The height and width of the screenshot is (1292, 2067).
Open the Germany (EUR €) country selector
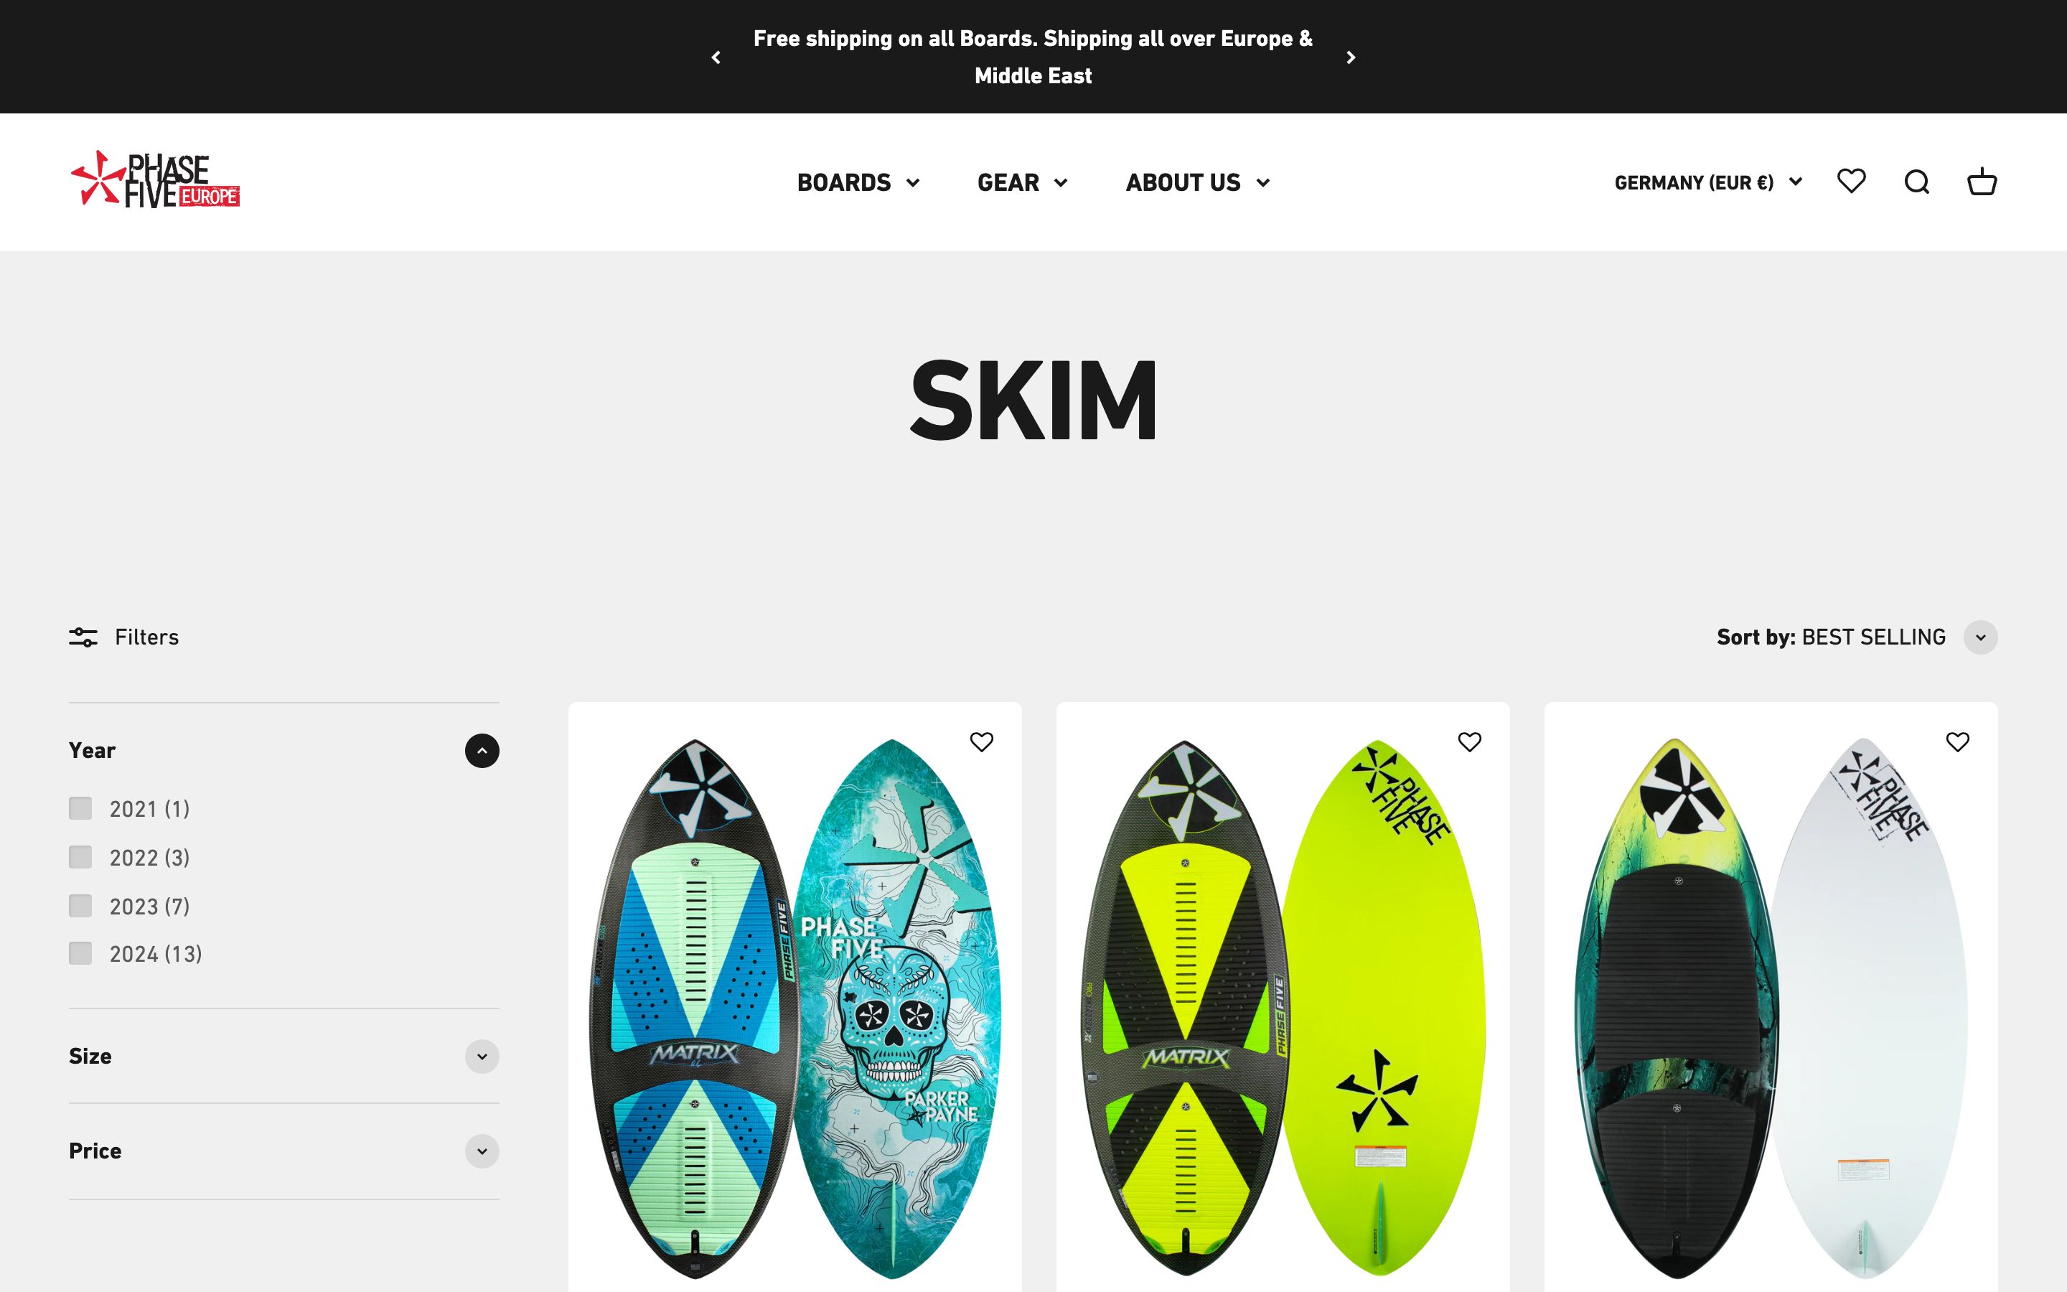pyautogui.click(x=1708, y=182)
